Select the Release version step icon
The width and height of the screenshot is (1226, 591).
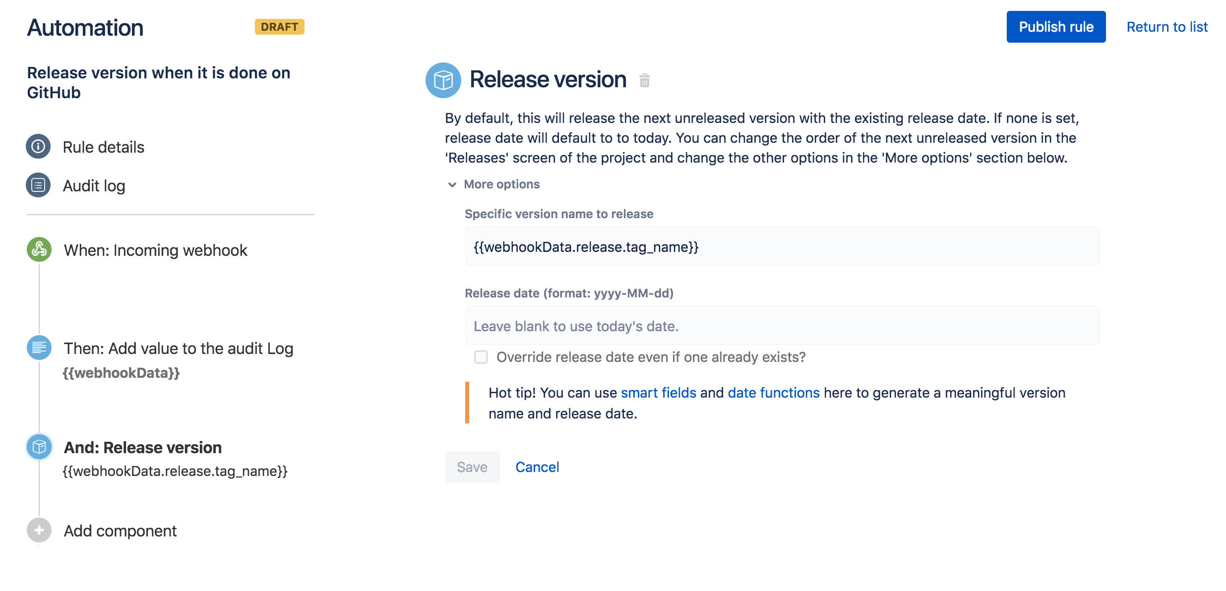pos(39,447)
